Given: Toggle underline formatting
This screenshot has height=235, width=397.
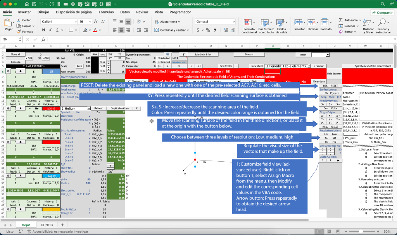Looking at the screenshot, I should click(57, 30).
